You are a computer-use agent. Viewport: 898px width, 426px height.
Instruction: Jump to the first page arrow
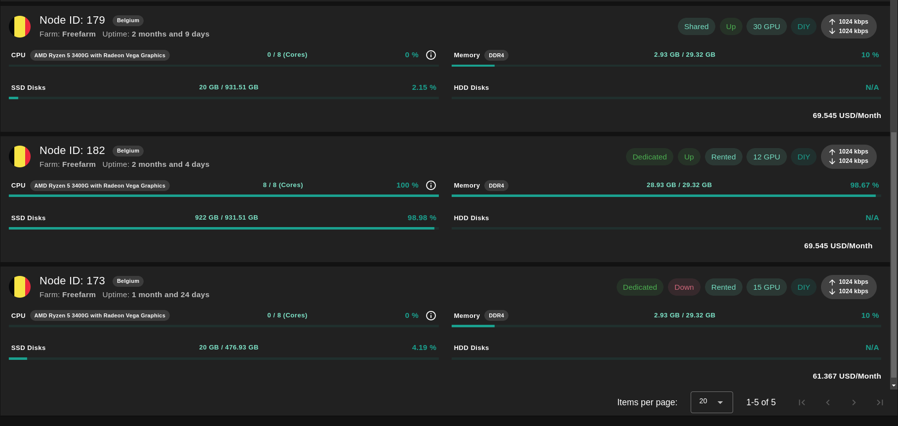[802, 402]
